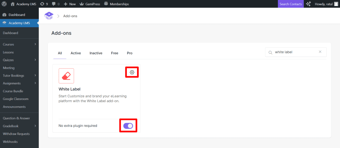Clear the search field with X icon

320,52
